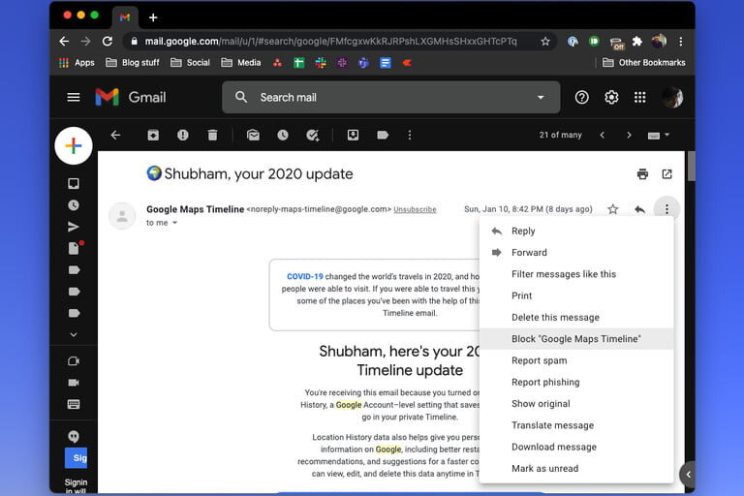Open toolbar More options three dots
744x496 pixels.
(x=410, y=136)
